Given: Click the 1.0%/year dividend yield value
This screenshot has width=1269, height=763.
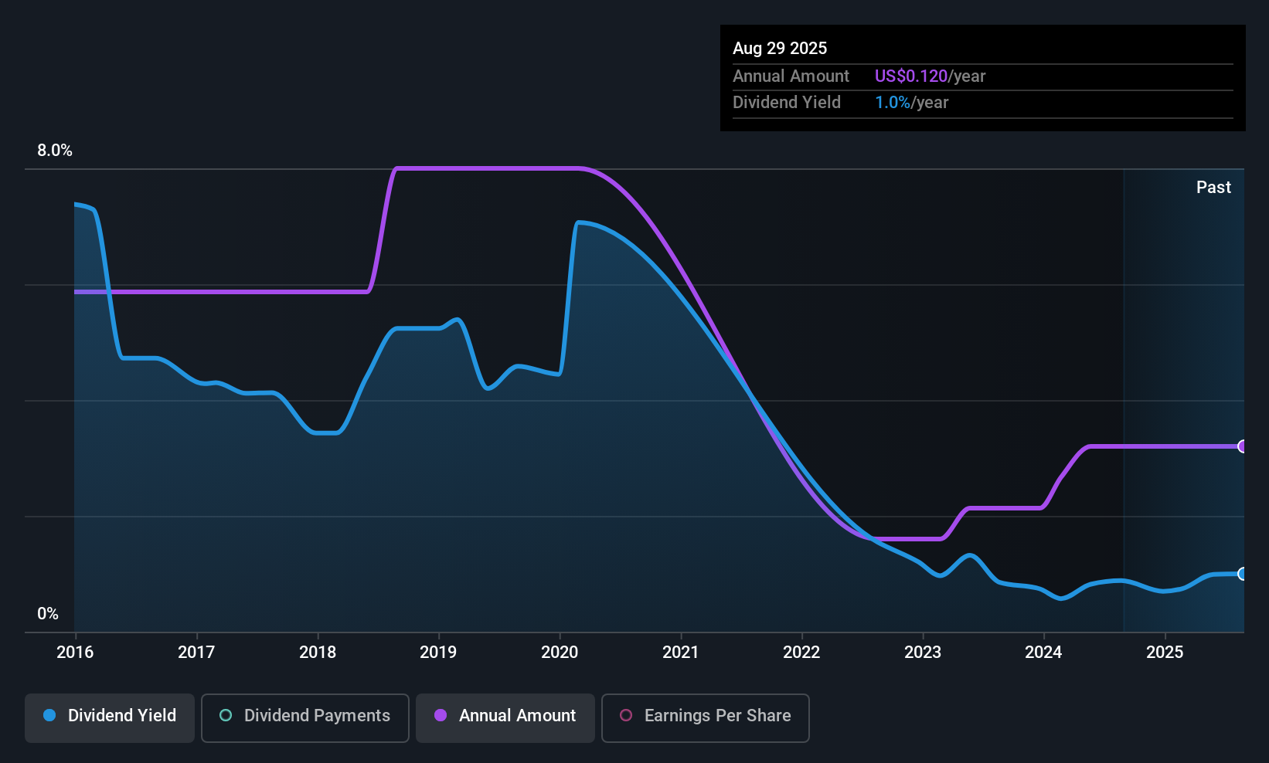Looking at the screenshot, I should point(911,103).
